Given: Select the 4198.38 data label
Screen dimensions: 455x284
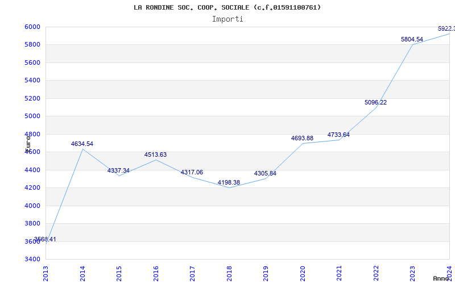Looking at the screenshot, I should [229, 182].
